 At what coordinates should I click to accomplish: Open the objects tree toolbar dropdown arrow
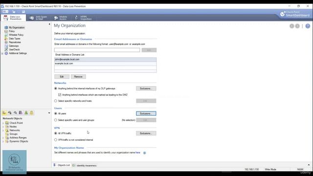pos(49,113)
